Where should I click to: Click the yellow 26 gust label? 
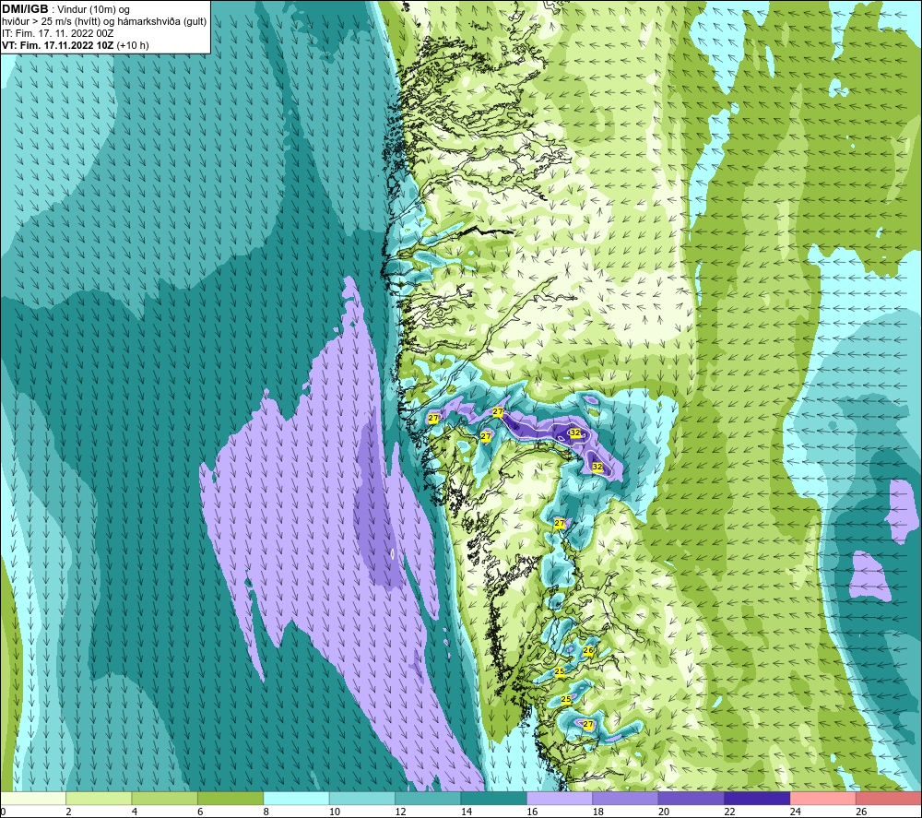click(x=588, y=650)
